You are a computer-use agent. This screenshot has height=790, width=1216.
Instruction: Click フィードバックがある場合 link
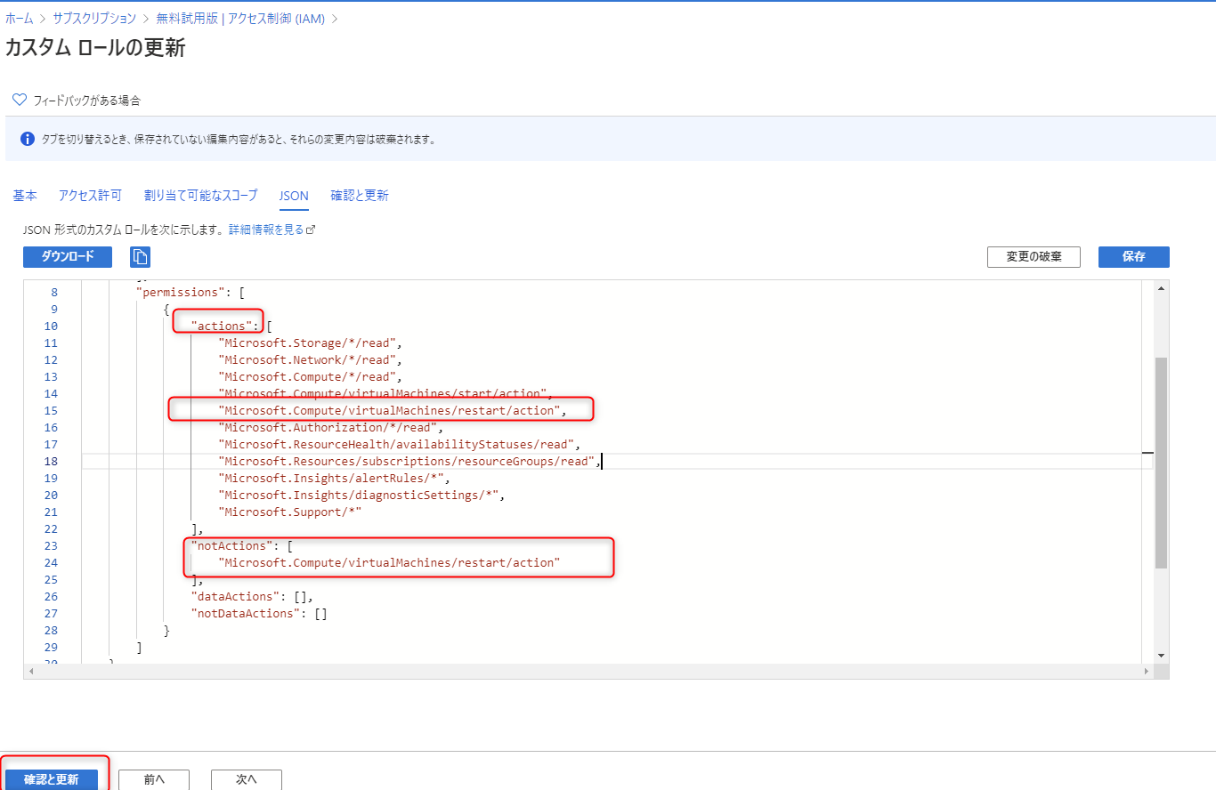tap(86, 101)
